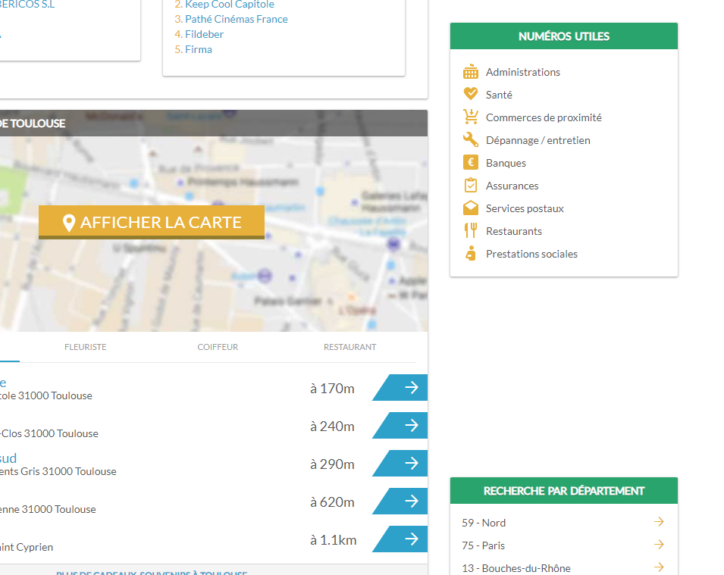Click the Dépannage wrench icon

(x=471, y=139)
